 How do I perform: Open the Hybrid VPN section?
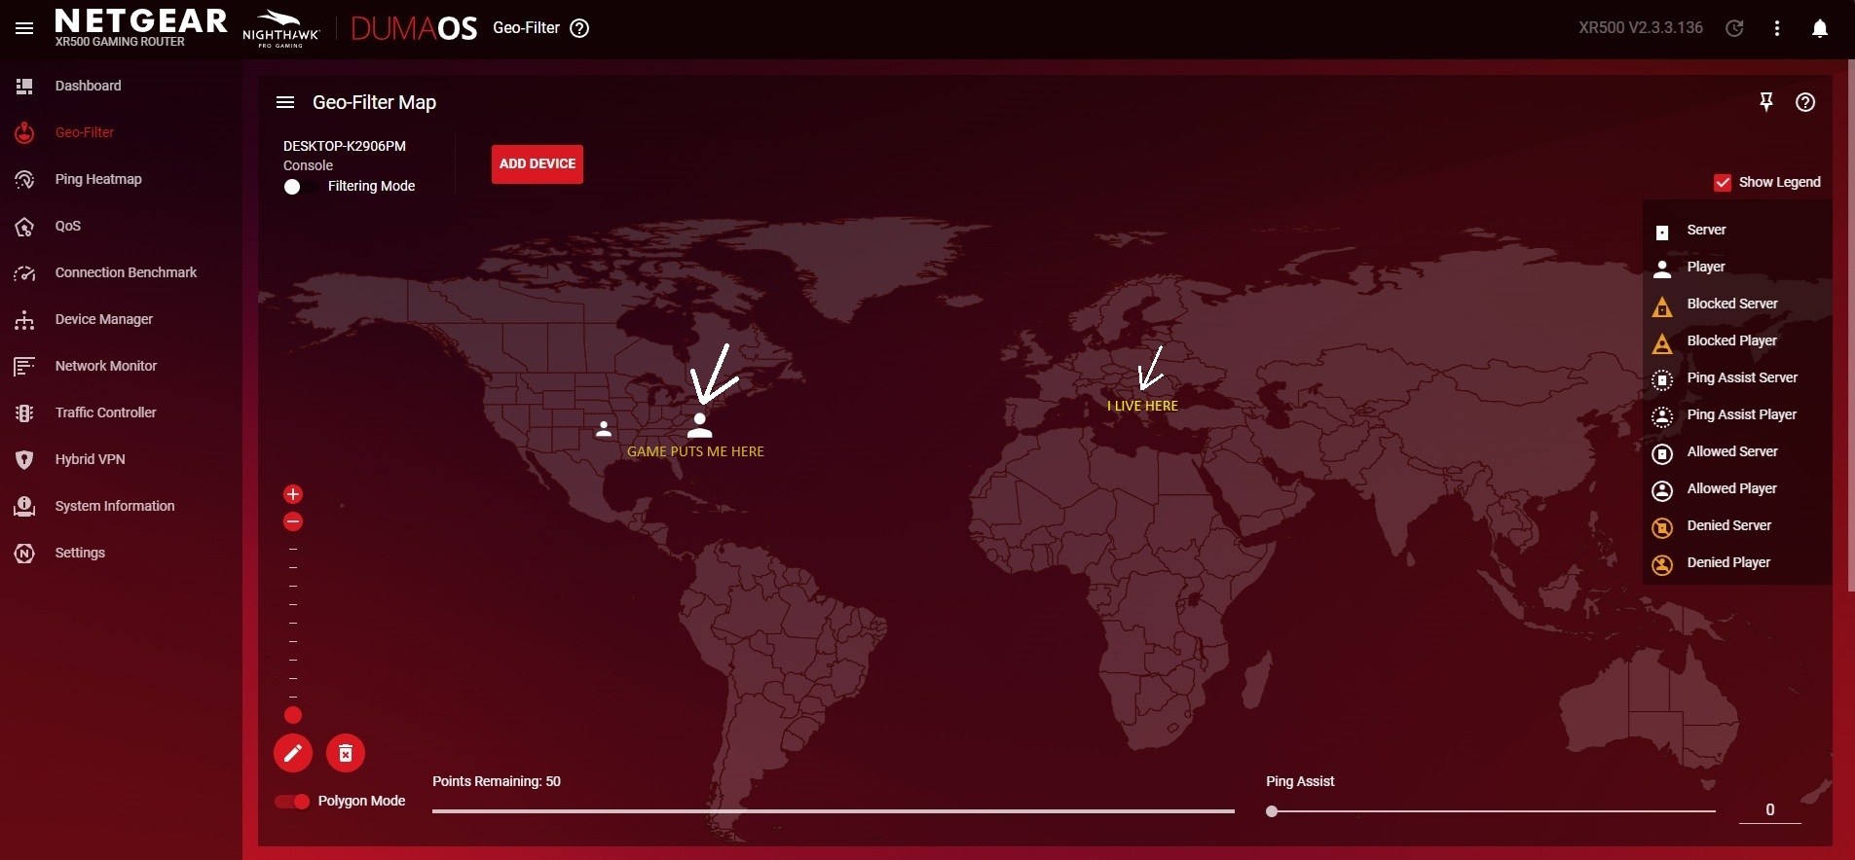pos(90,459)
